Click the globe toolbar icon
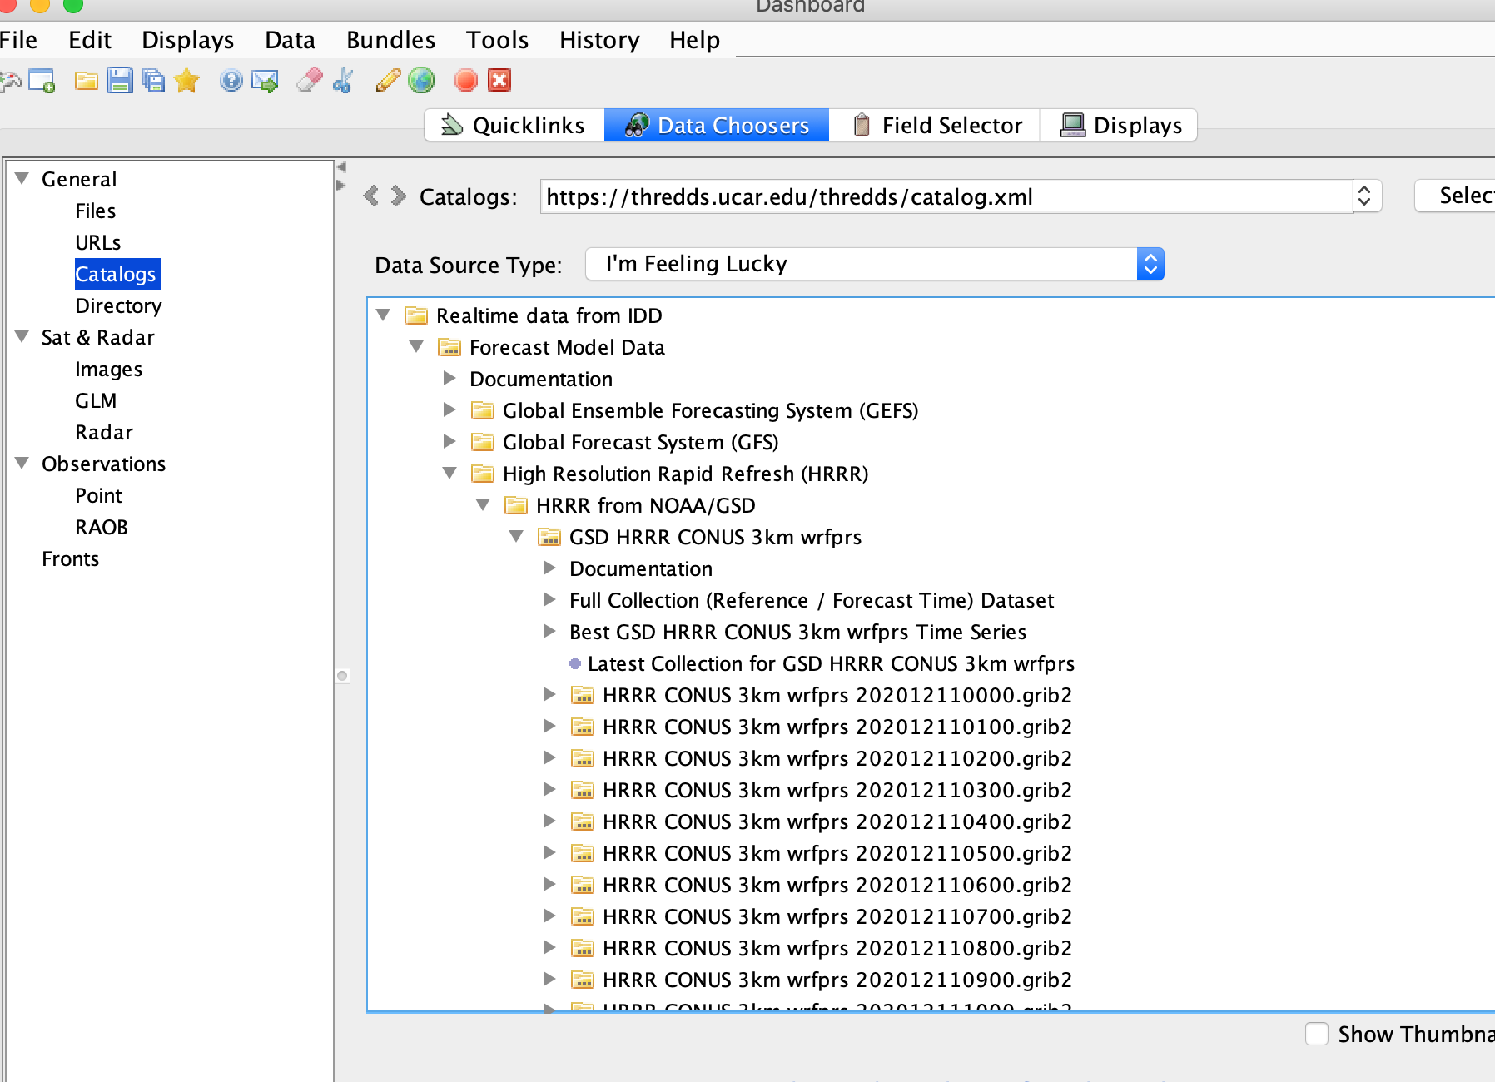Screen dimensions: 1495x1082 (x=422, y=81)
